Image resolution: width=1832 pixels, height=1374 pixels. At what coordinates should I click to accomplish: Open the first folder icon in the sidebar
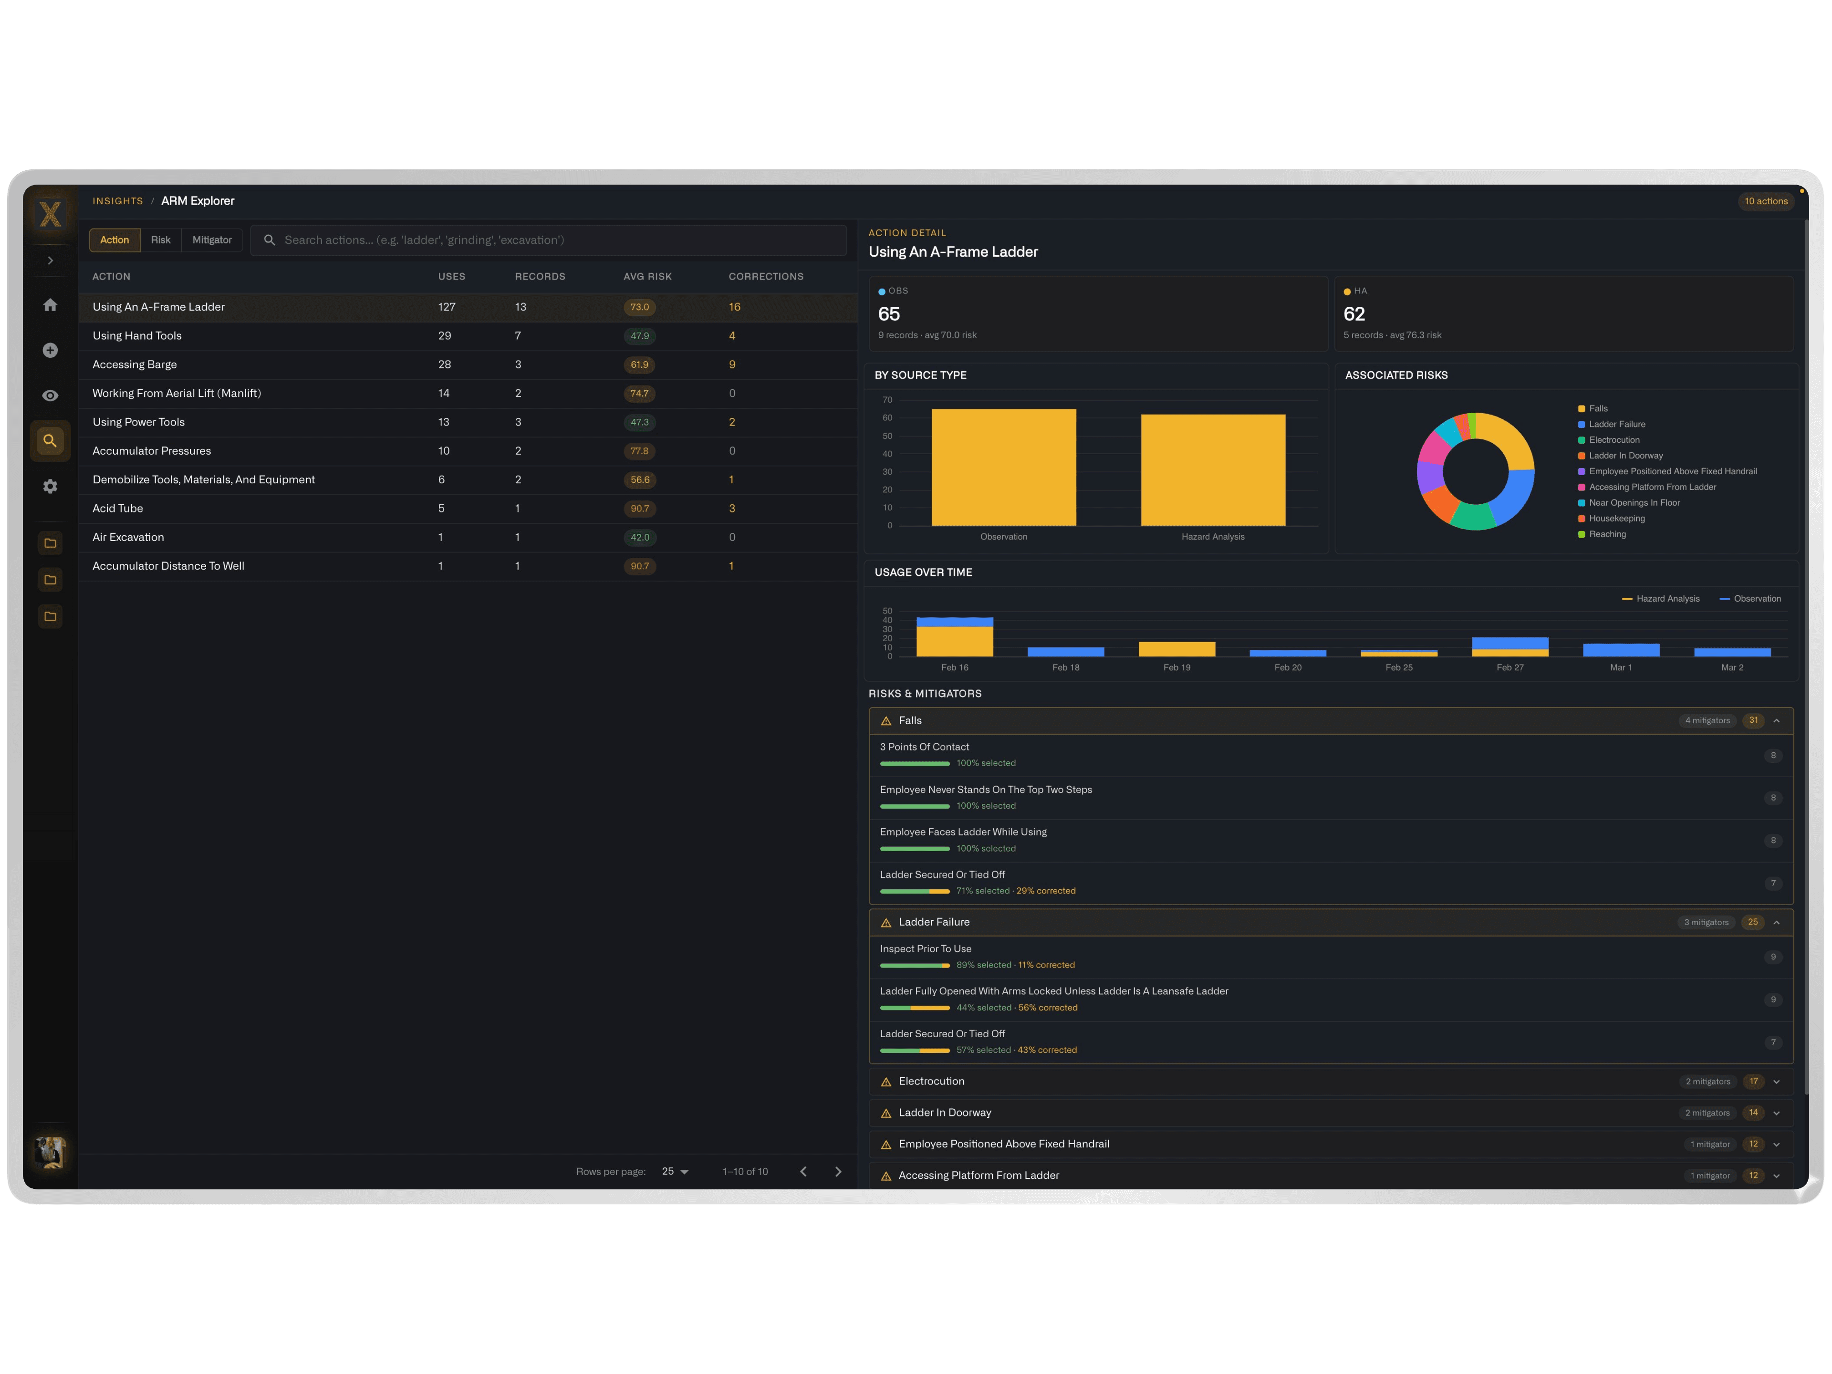51,543
